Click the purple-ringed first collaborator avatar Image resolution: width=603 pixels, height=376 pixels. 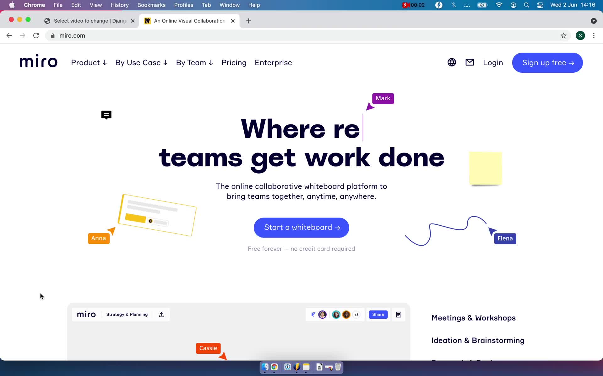323,315
